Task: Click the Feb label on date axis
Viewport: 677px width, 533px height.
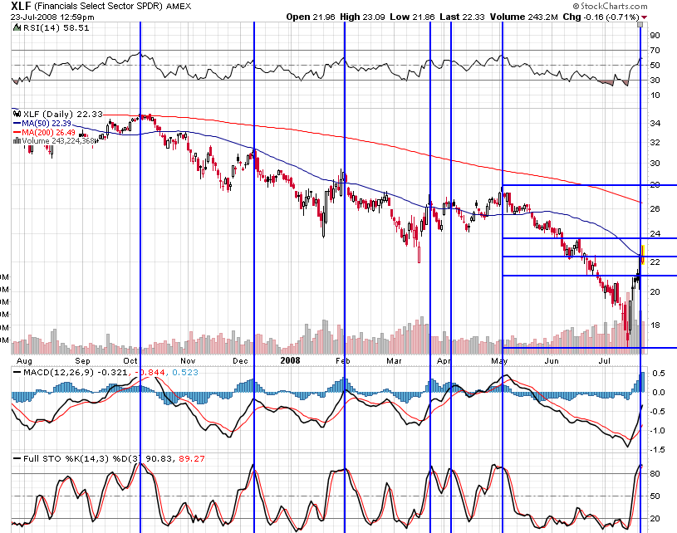Action: click(342, 361)
